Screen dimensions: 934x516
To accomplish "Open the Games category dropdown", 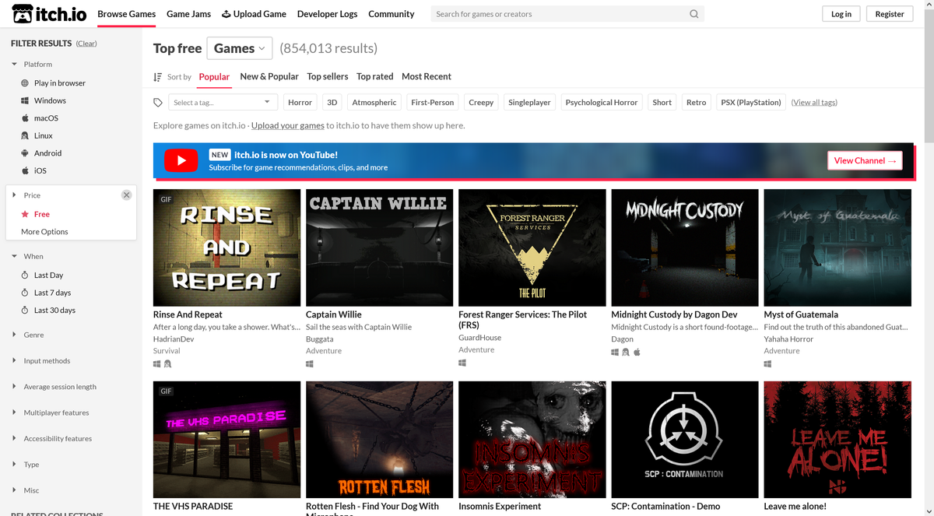I will pos(240,48).
